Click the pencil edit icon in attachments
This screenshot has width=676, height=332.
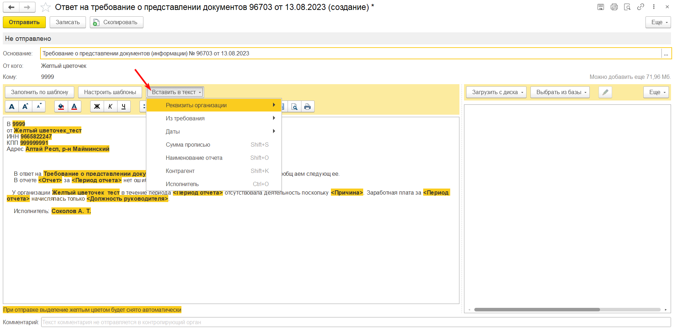click(x=605, y=92)
